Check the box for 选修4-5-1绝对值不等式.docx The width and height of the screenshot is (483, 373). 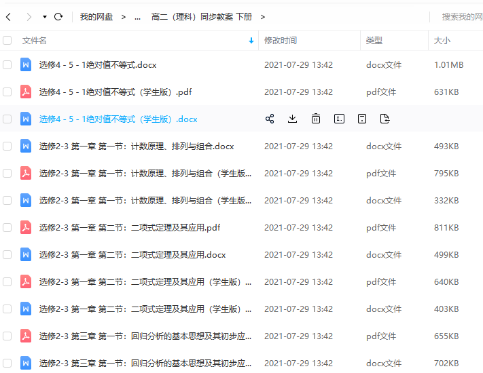tap(7, 65)
